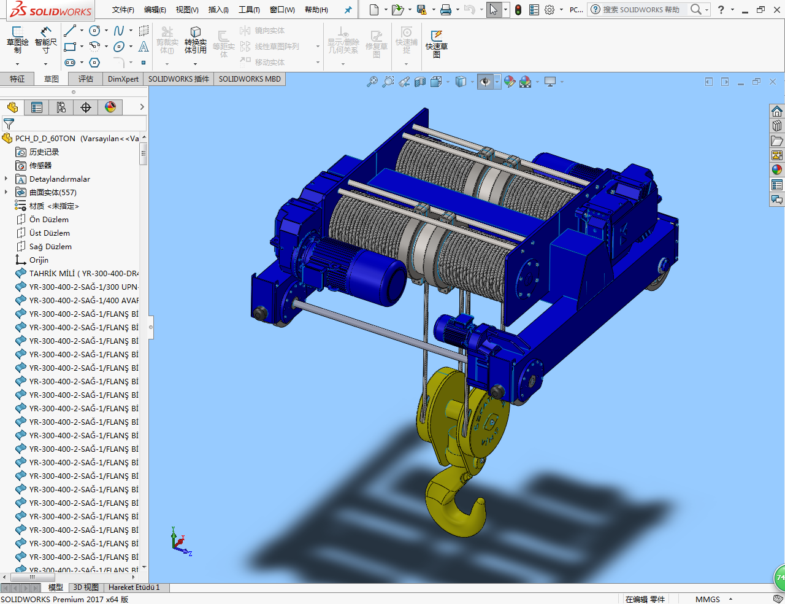
Task: Open the Design Library task pane icon
Action: [x=777, y=125]
